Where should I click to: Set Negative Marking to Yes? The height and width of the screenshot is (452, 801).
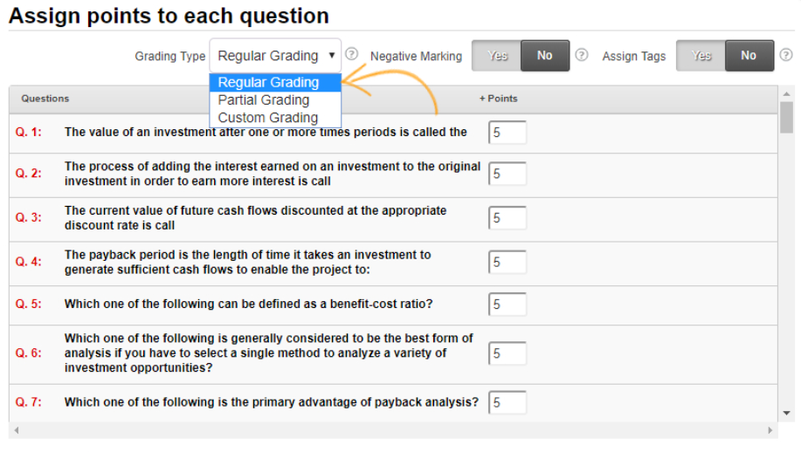pyautogui.click(x=497, y=56)
